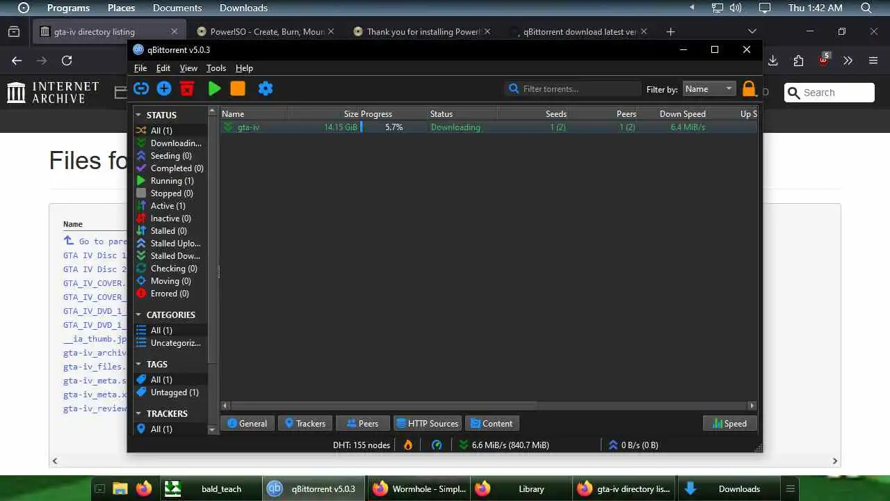The height and width of the screenshot is (501, 890).
Task: Select the Stalled Uploading filter
Action: click(x=170, y=244)
